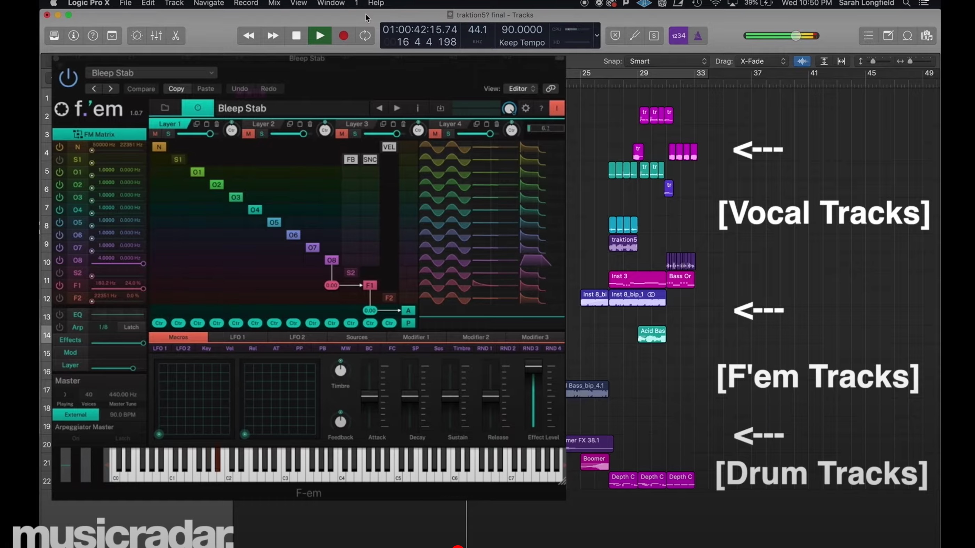Open the Library icon in Logic toolbar
The height and width of the screenshot is (548, 975).
pyautogui.click(x=54, y=35)
